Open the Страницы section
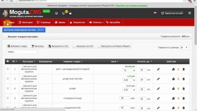This screenshot has height=111, width=197. 44,23
